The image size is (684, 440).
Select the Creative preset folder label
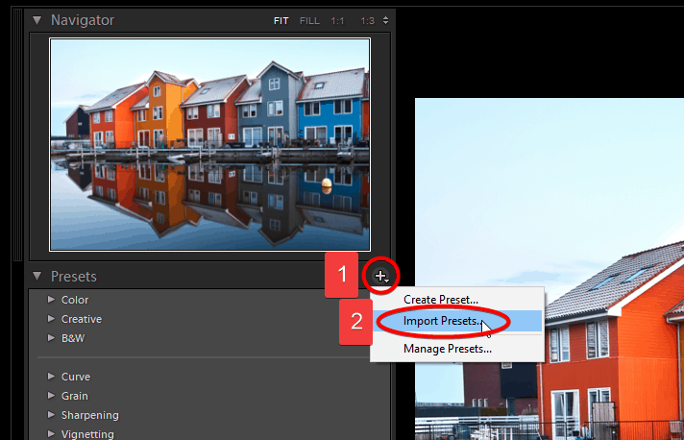point(82,319)
